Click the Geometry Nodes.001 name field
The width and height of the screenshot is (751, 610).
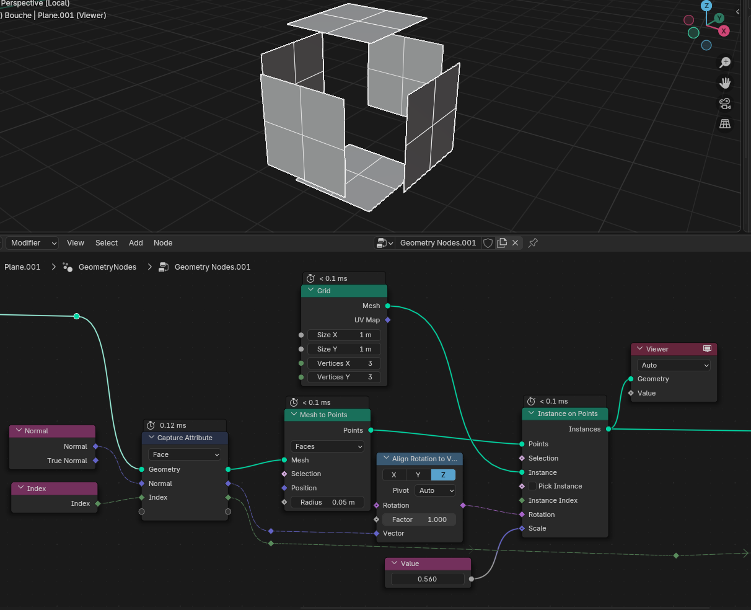438,243
